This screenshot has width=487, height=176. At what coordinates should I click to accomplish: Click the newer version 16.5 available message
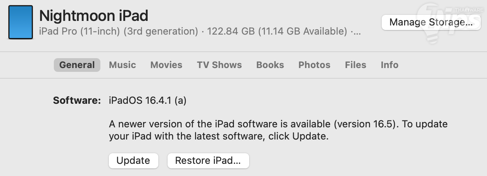[278, 130]
